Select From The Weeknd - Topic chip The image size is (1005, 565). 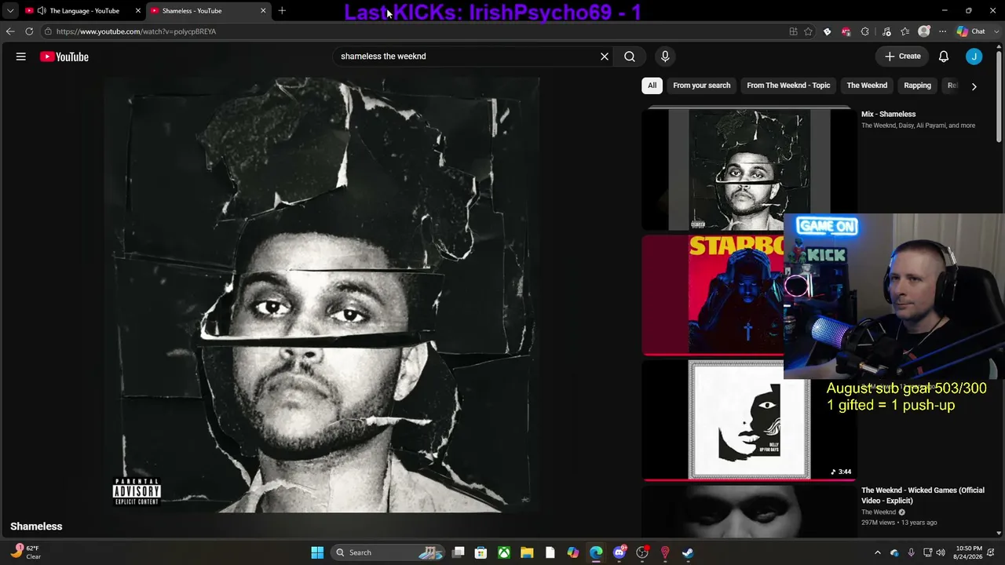pos(788,86)
